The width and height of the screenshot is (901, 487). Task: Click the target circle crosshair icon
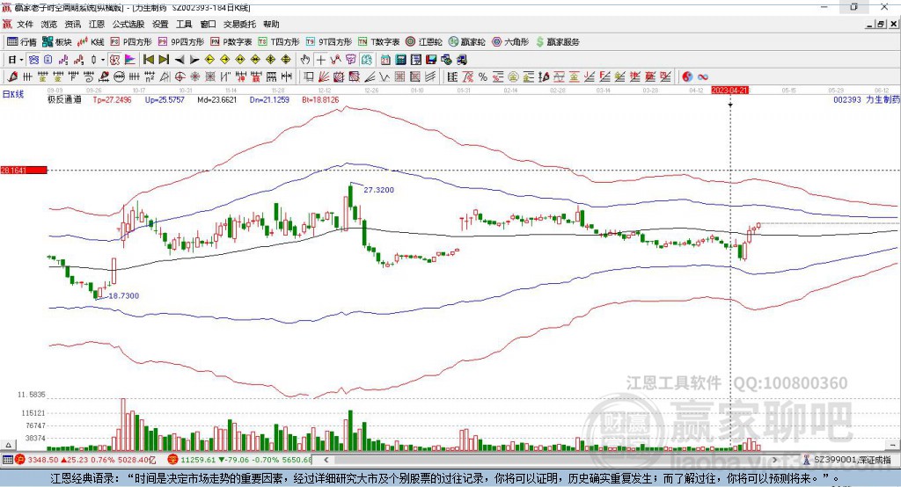click(x=179, y=77)
